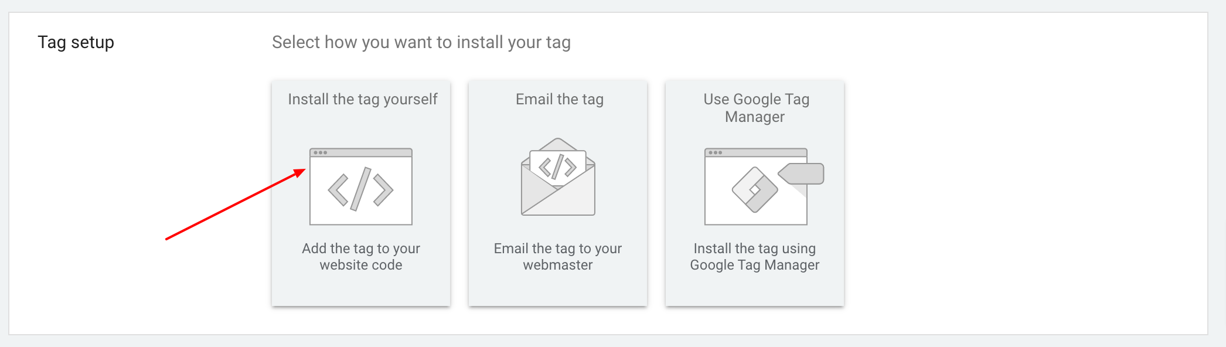Select the "Install the tag yourself" title
Viewport: 1226px width, 347px height.
[363, 100]
